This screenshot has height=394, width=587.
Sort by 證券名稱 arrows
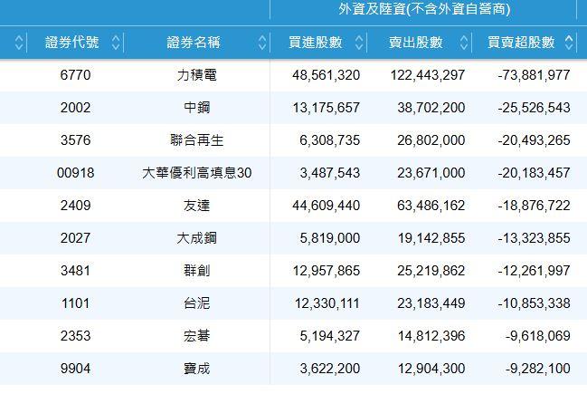click(262, 43)
